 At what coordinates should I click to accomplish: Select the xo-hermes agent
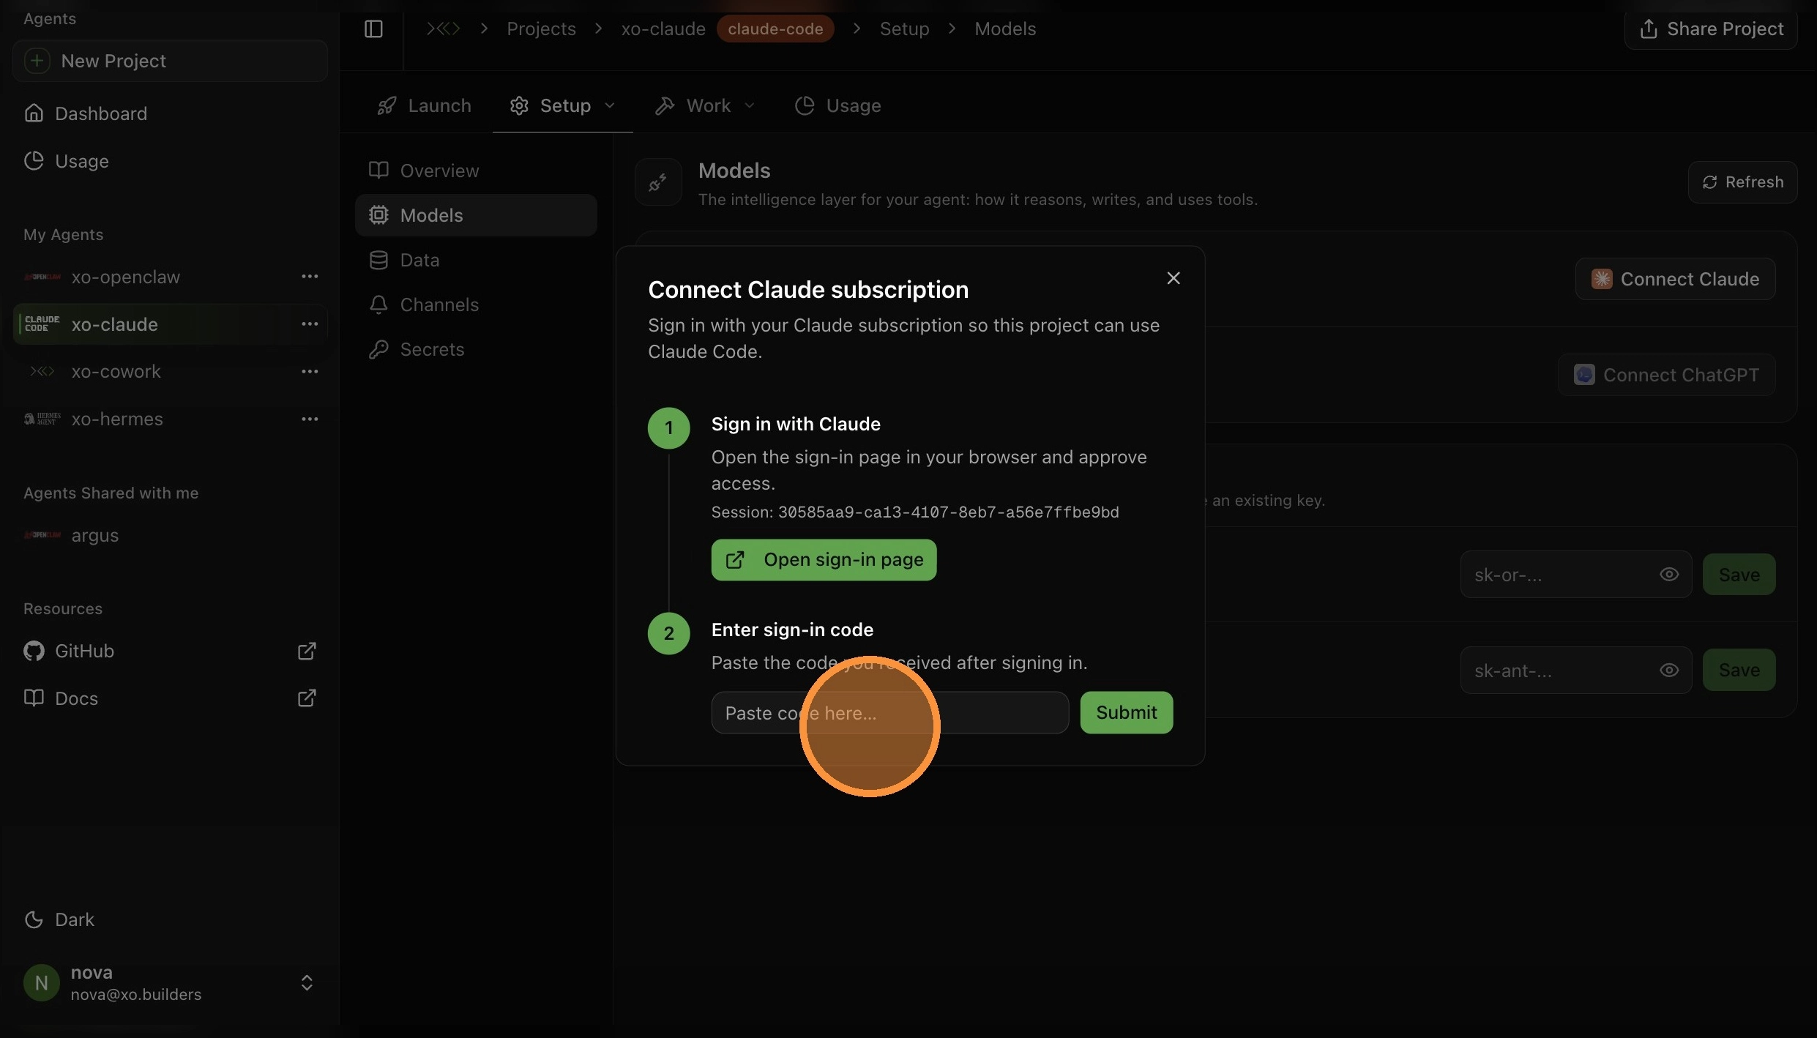(117, 419)
